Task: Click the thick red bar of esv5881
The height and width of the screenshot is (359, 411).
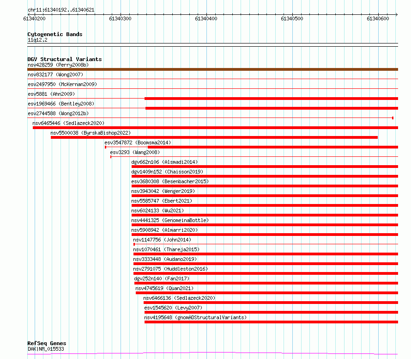Action: click(271, 99)
